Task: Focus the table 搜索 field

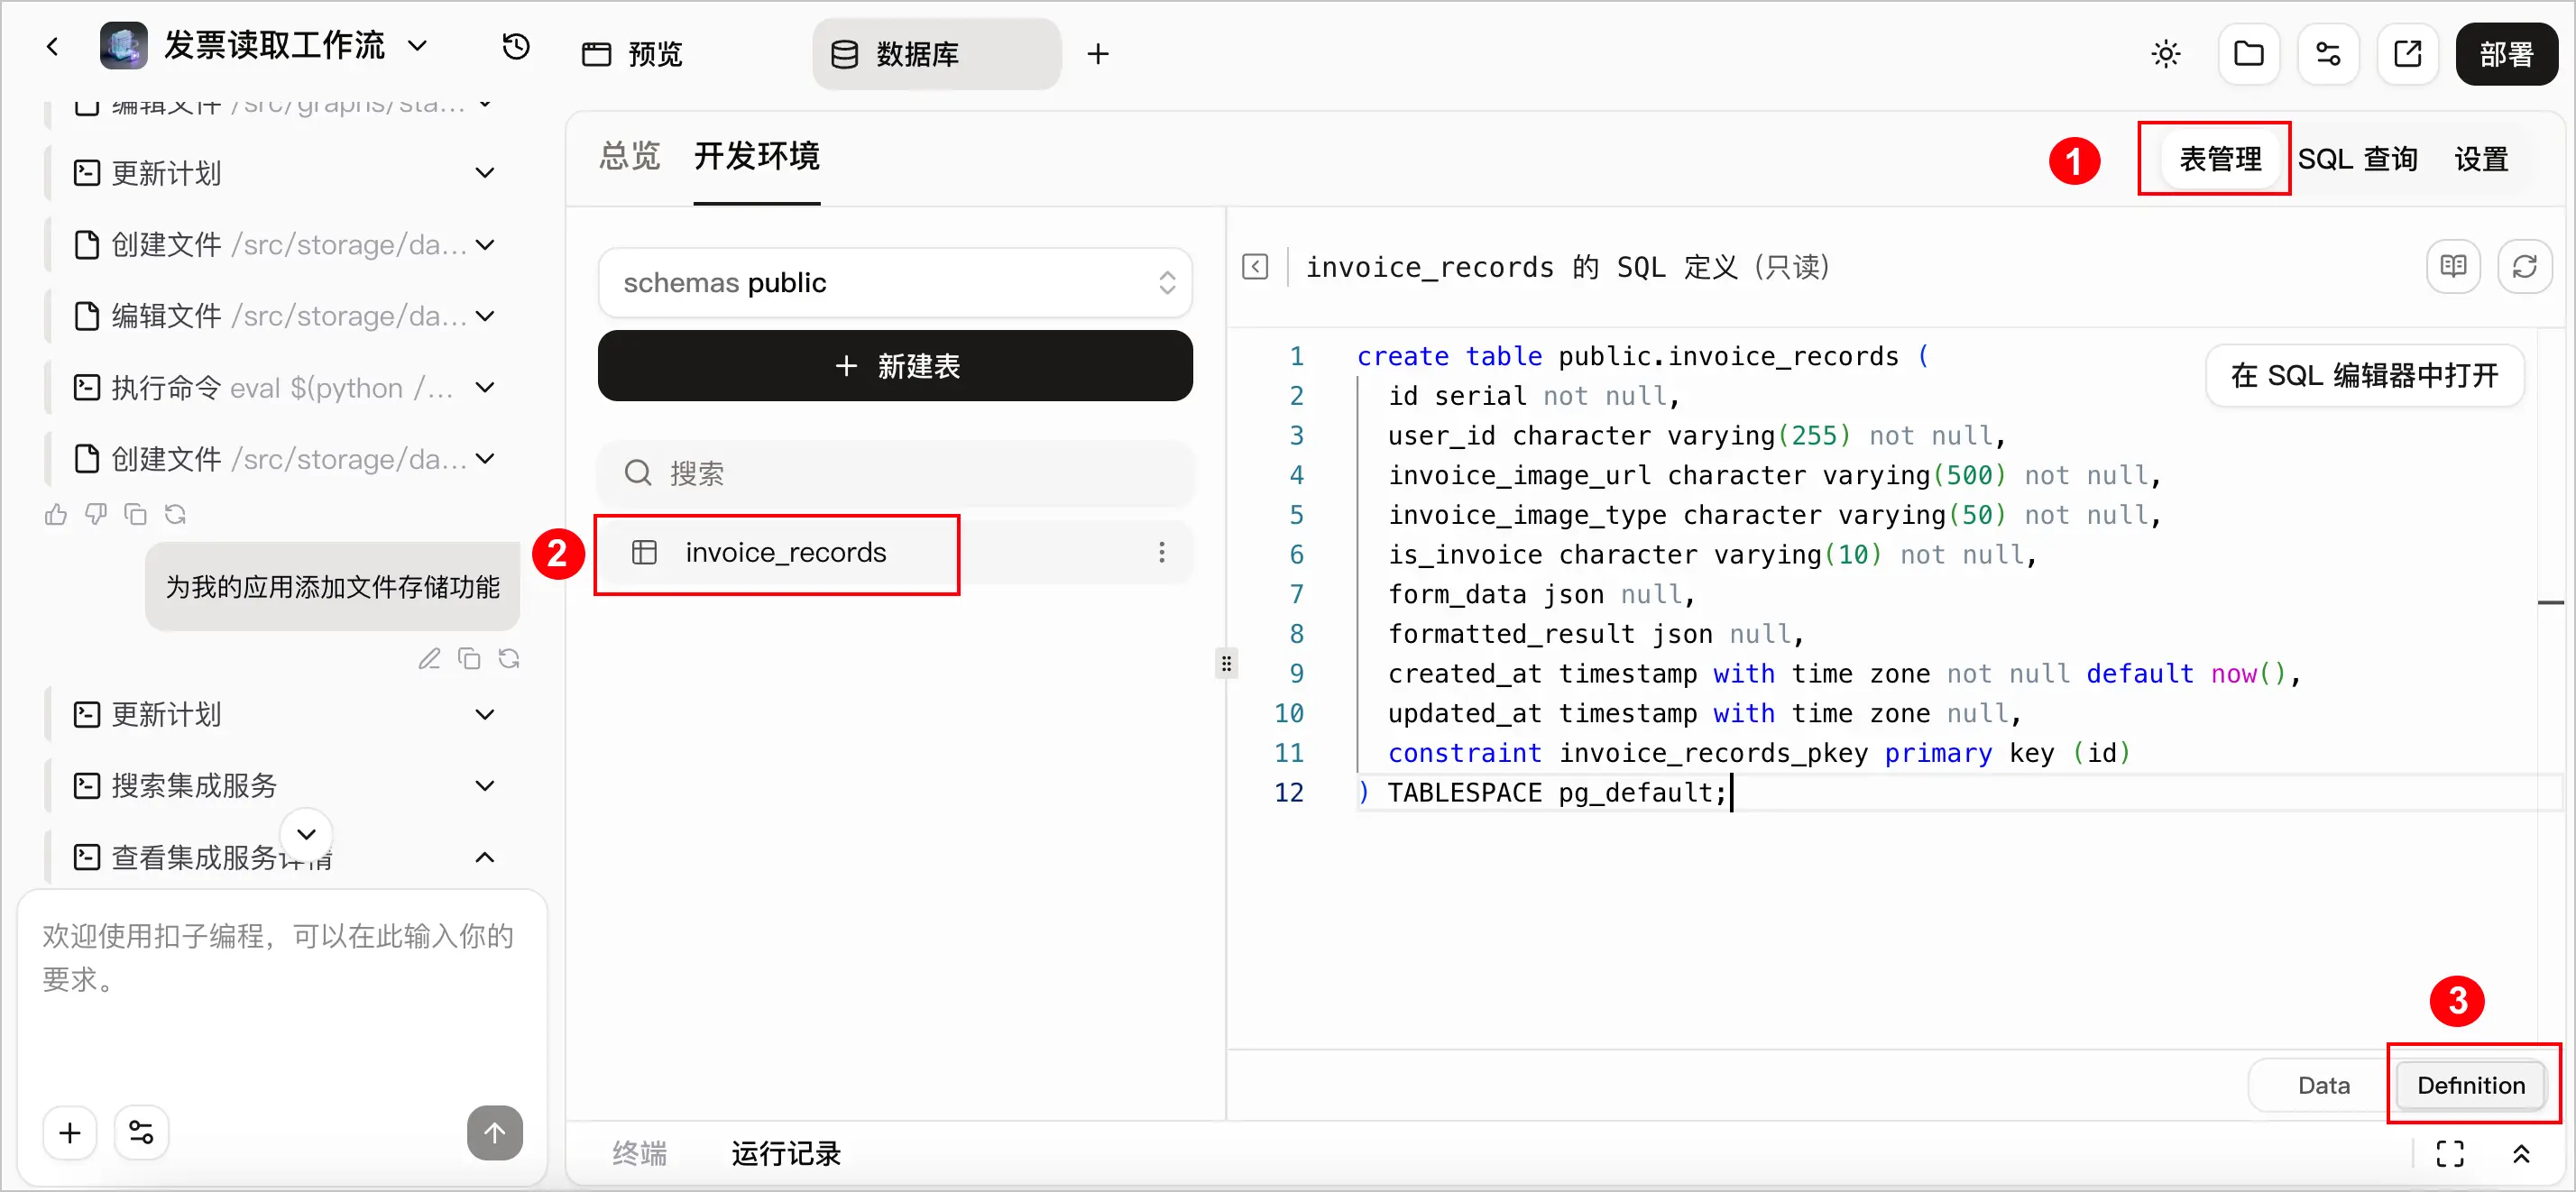Action: coord(895,473)
